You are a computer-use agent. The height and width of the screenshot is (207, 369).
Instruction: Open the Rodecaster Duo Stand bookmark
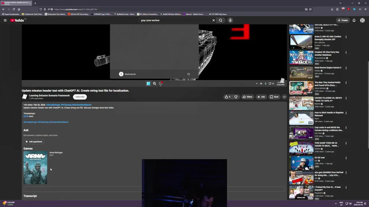pos(55,14)
